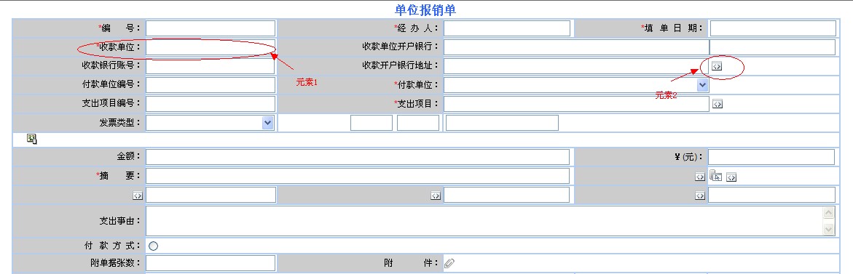The width and height of the screenshot is (853, 274).
Task: Click the middle <> icon in the row above 支出事由
Action: click(x=435, y=196)
